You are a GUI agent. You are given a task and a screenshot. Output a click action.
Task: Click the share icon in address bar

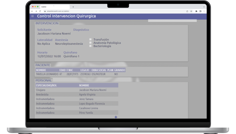tap(187, 11)
